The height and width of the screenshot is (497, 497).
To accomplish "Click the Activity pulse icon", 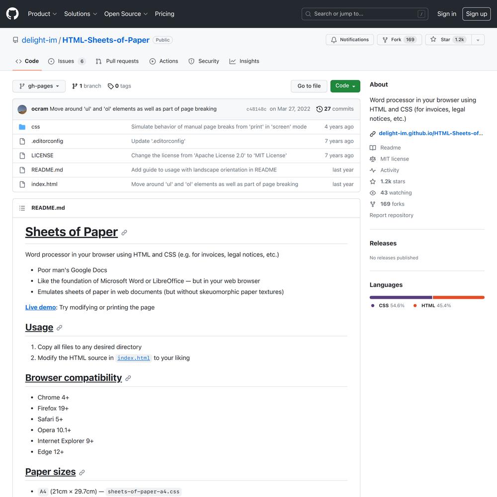I will 373,170.
